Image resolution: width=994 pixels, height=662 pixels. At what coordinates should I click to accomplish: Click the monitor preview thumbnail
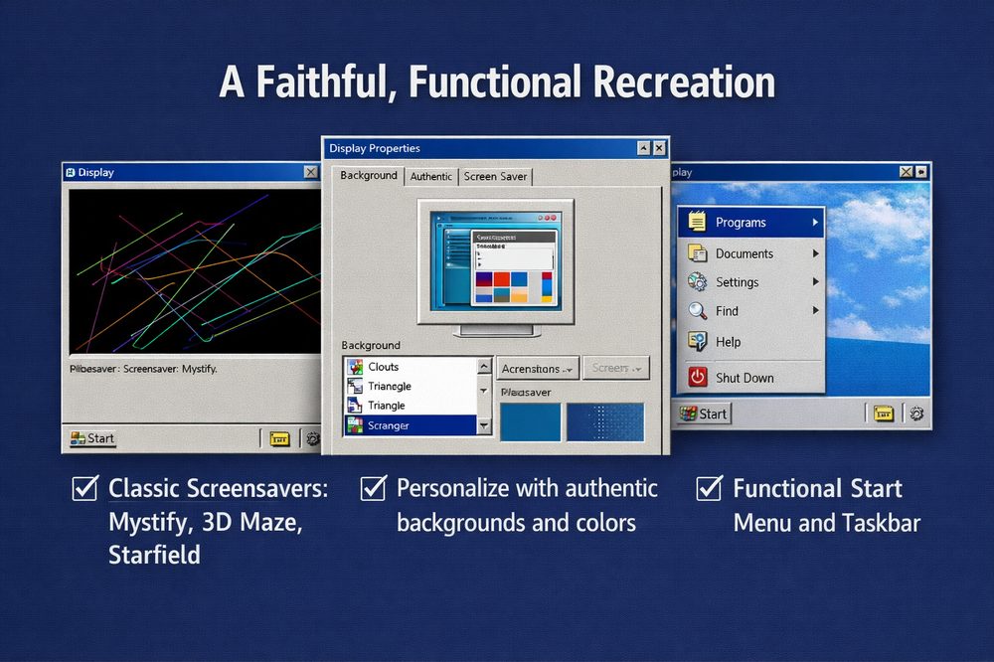496,261
